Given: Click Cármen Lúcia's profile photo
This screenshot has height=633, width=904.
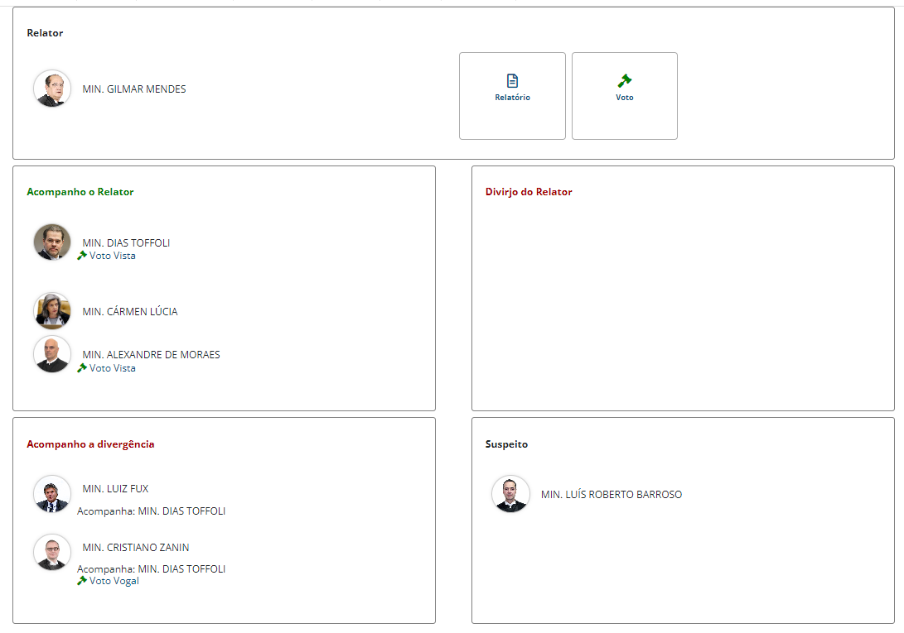Looking at the screenshot, I should pos(52,311).
